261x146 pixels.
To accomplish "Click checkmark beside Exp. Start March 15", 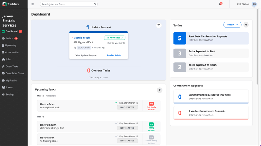I will (x=116, y=103).
